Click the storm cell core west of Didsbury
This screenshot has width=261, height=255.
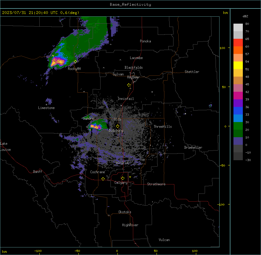point(96,127)
